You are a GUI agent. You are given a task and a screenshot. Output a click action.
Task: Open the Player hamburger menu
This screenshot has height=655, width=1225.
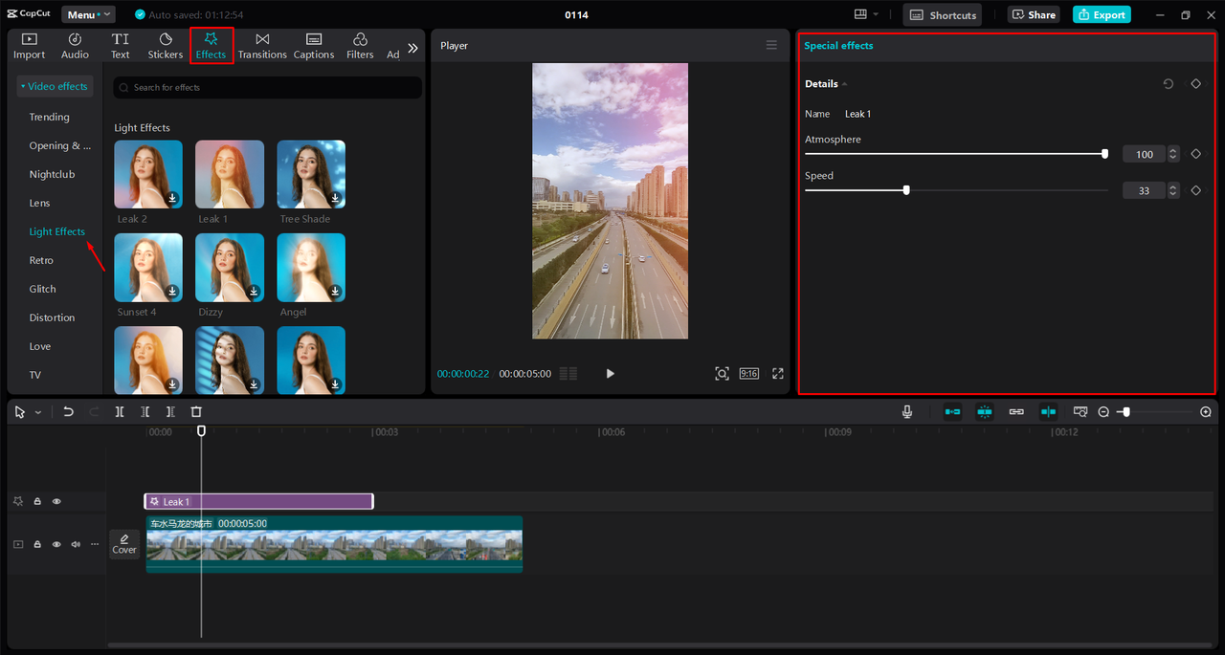pos(771,45)
